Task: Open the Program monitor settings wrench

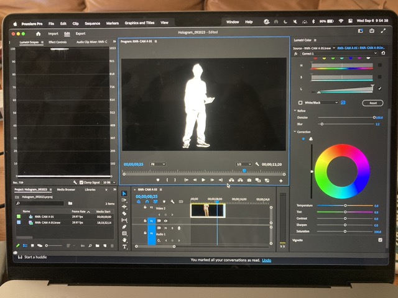Action: (257, 165)
